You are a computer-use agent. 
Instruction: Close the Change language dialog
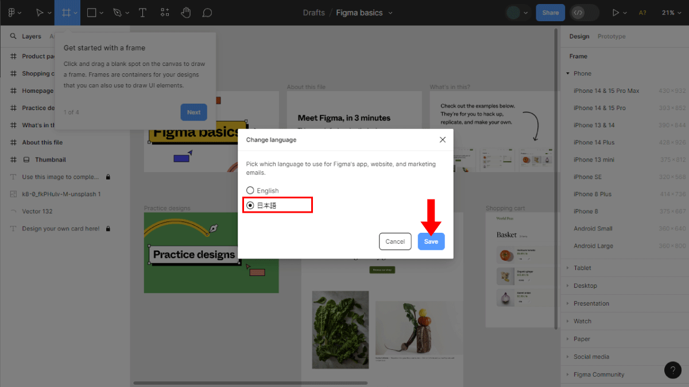(442, 139)
